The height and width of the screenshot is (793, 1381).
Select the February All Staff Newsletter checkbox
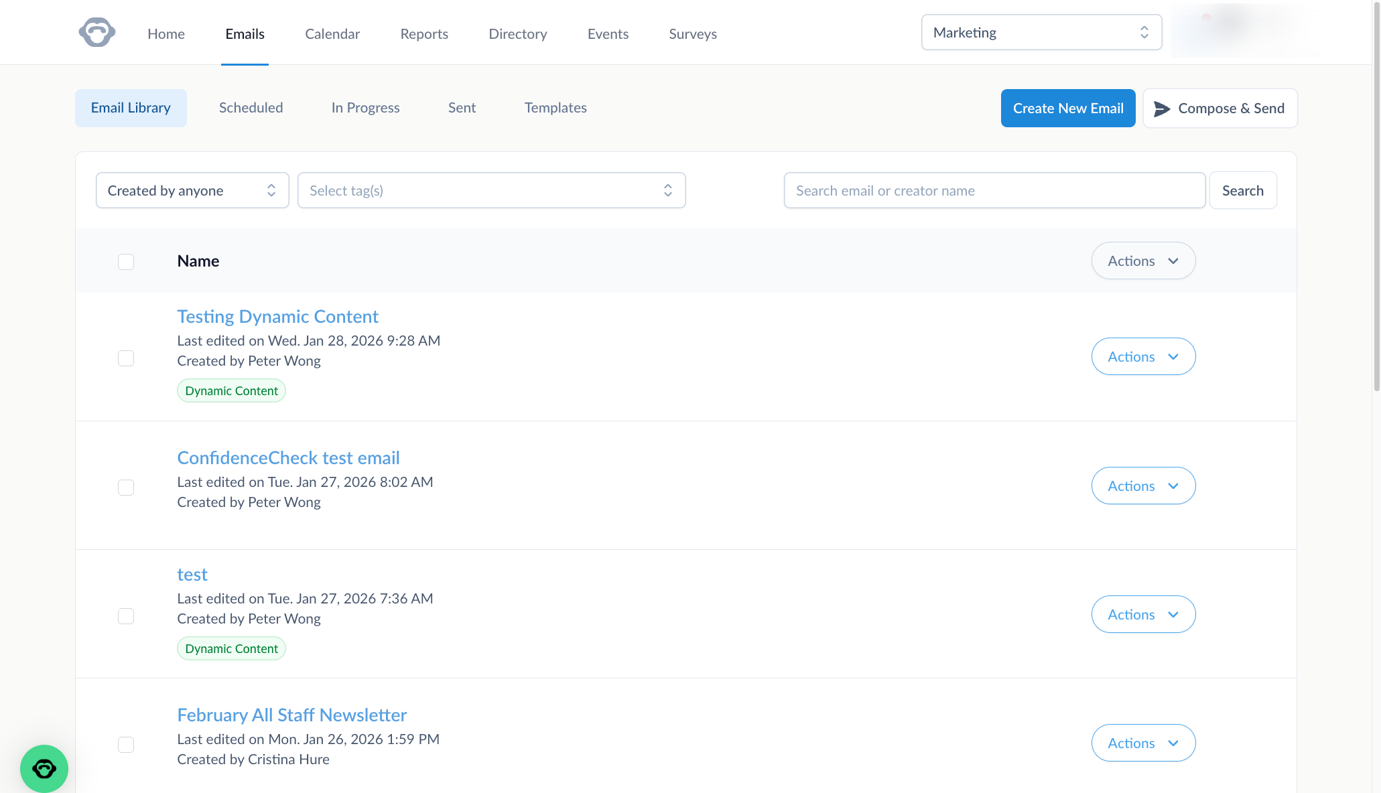click(126, 745)
